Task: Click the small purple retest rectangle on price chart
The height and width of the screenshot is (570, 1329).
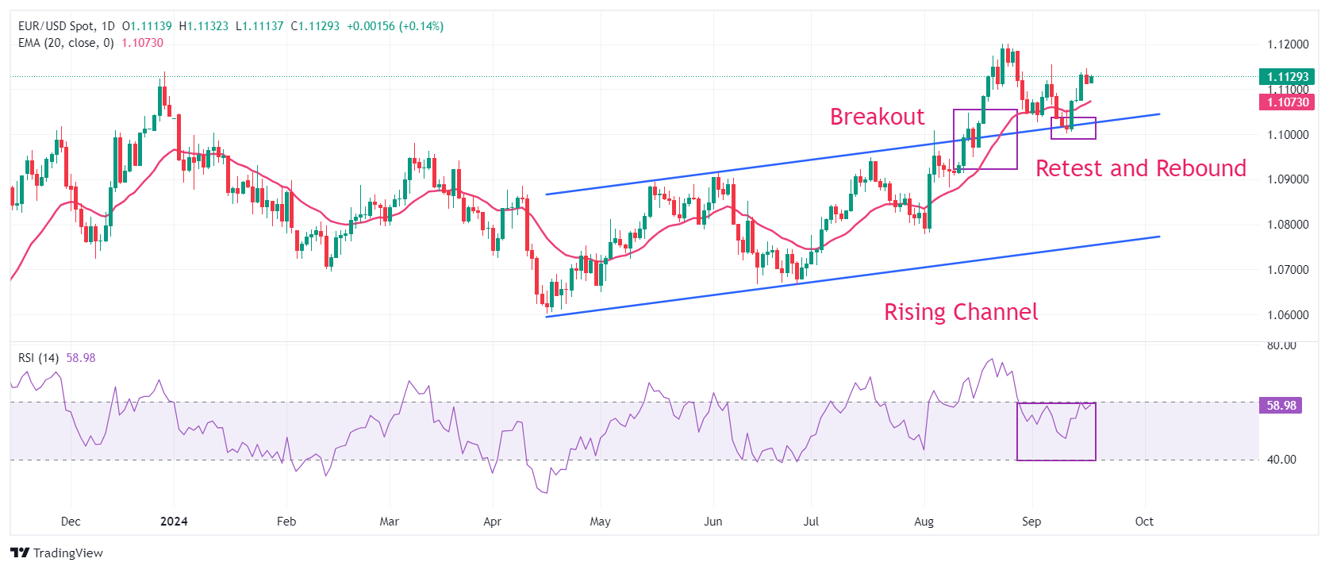Action: [1074, 129]
